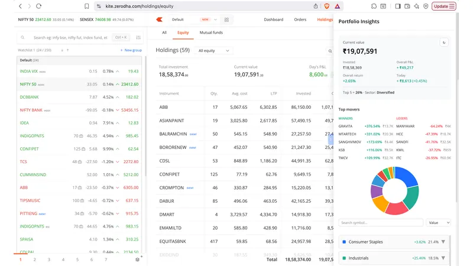Image resolution: width=473 pixels, height=266 pixels.
Task: Open the Default workspace dropdown
Action: coord(194,20)
